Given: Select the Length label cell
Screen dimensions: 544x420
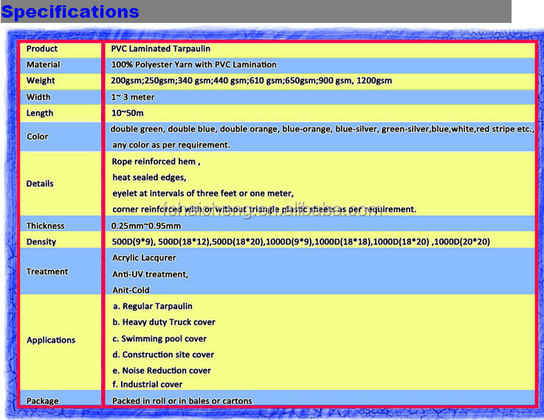Looking at the screenshot, I should point(61,114).
